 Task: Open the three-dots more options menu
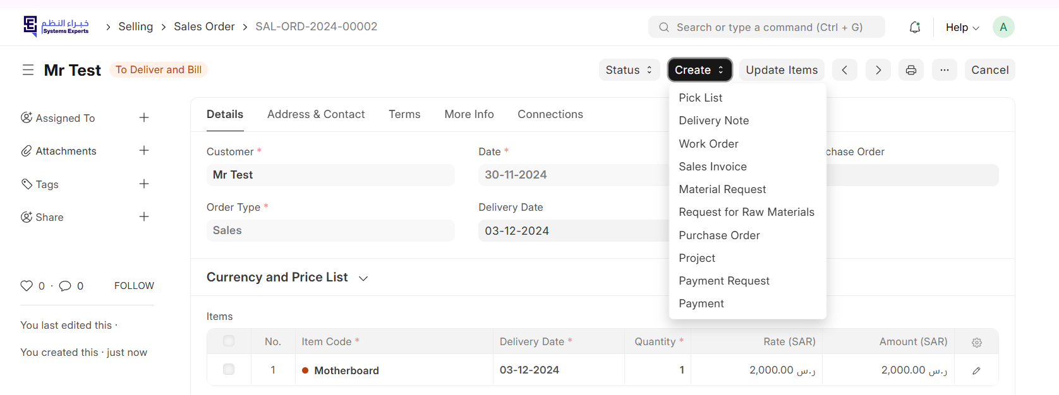click(944, 70)
